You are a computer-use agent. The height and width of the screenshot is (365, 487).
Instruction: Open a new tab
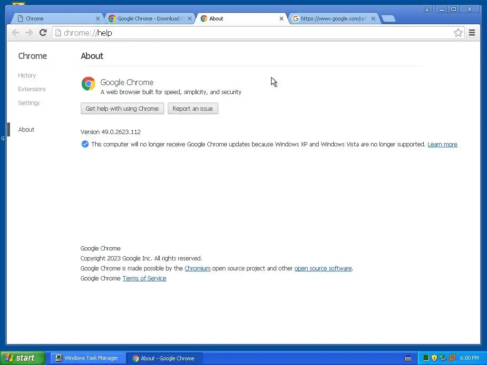[x=388, y=19]
